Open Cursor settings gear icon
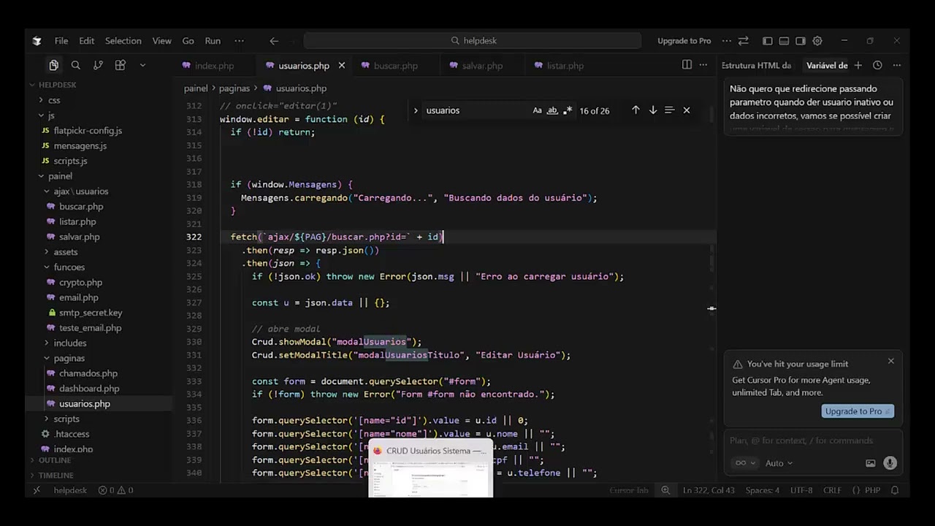Image resolution: width=935 pixels, height=526 pixels. pos(817,41)
